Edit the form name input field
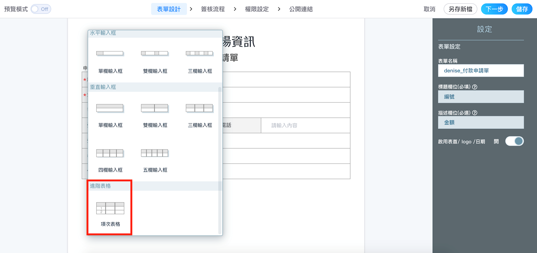Viewport: 537px width, 253px height. [481, 71]
